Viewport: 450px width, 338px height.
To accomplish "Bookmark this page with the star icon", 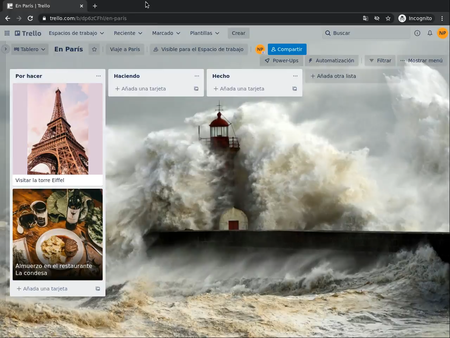I will pyautogui.click(x=388, y=18).
